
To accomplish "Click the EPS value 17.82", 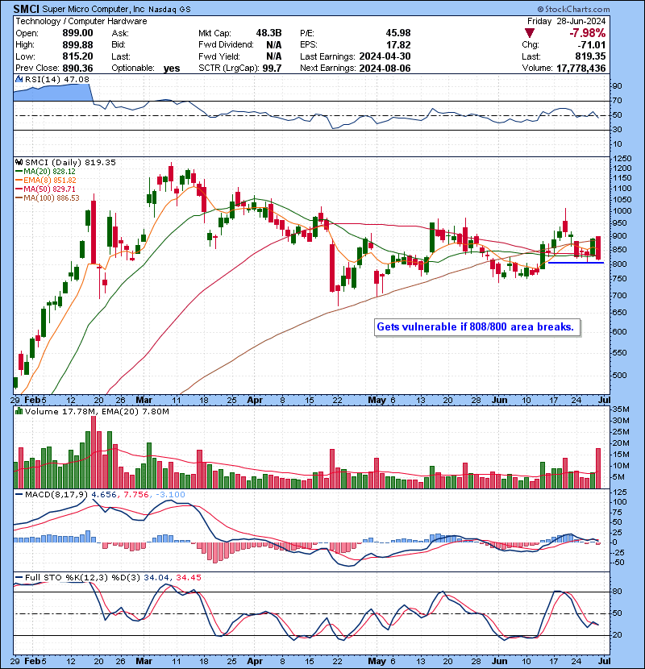I will [397, 45].
